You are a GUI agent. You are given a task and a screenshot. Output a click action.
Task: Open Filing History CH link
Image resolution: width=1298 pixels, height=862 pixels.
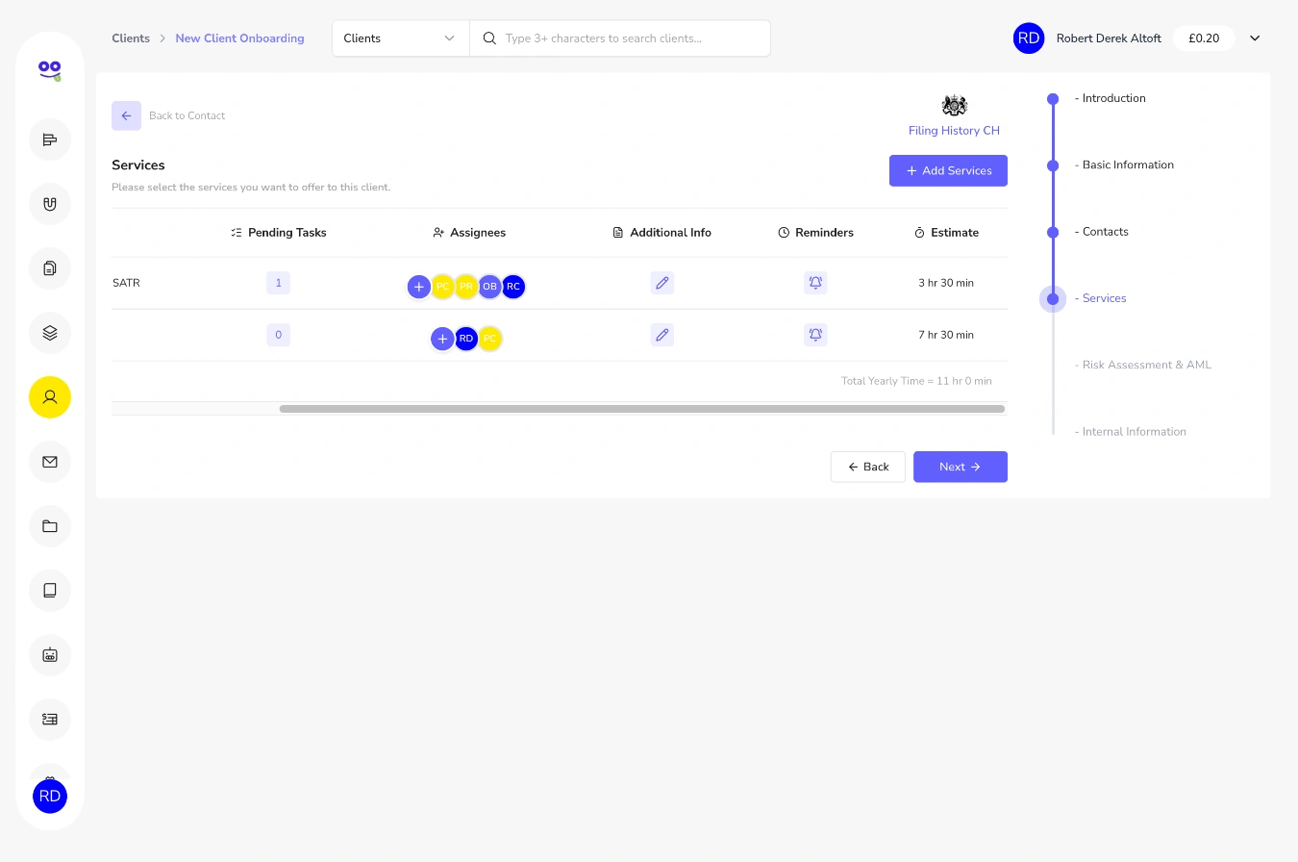(x=954, y=131)
